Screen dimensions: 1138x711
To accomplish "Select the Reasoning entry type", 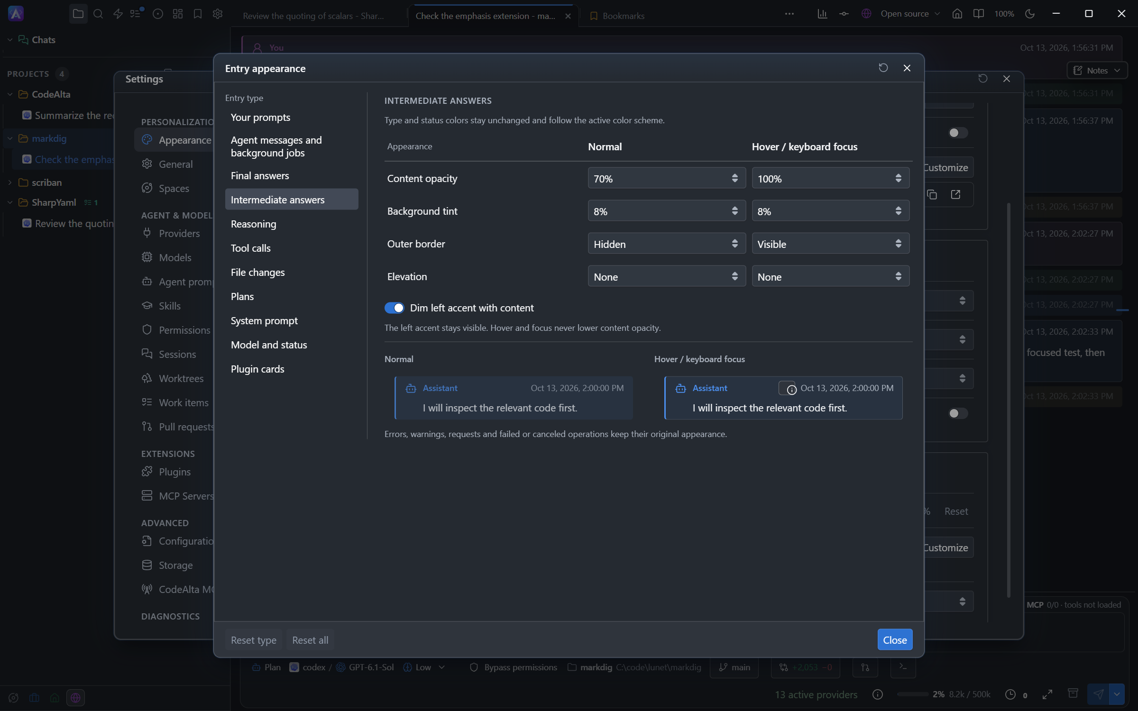I will click(x=292, y=224).
